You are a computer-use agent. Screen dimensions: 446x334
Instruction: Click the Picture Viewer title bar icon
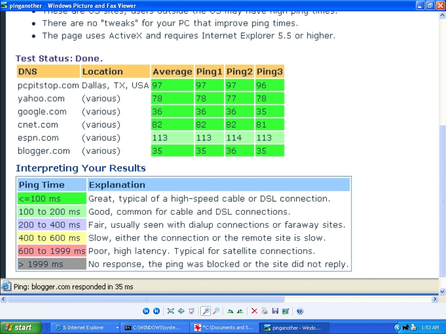pos(4,5)
